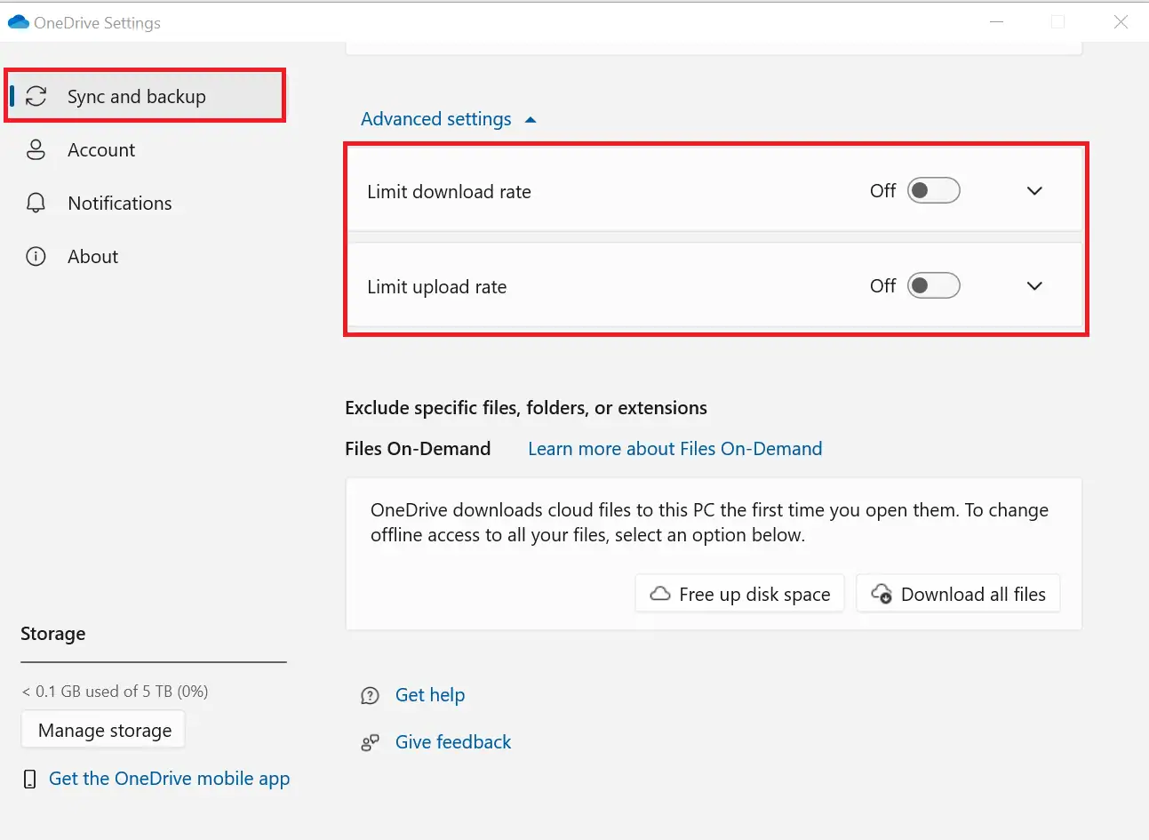Open Learn more about Files On-Demand

[x=674, y=448]
